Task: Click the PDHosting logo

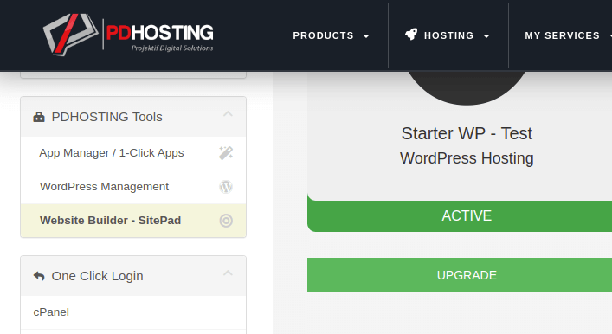Action: click(x=128, y=35)
